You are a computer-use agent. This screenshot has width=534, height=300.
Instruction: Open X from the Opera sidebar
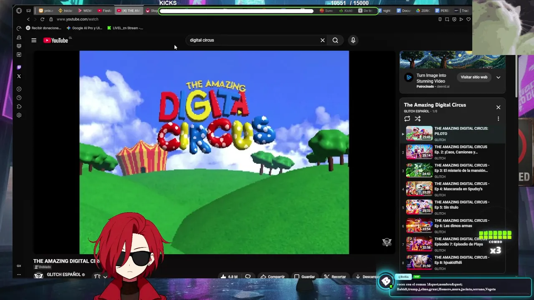[x=19, y=76]
